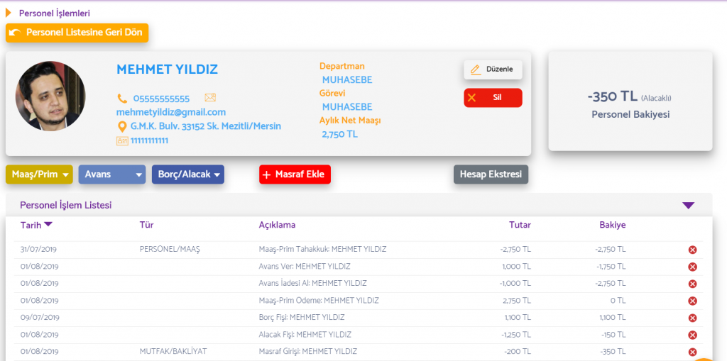Remove the Masraf Girişi row
This screenshot has width=727, height=361.
click(692, 352)
